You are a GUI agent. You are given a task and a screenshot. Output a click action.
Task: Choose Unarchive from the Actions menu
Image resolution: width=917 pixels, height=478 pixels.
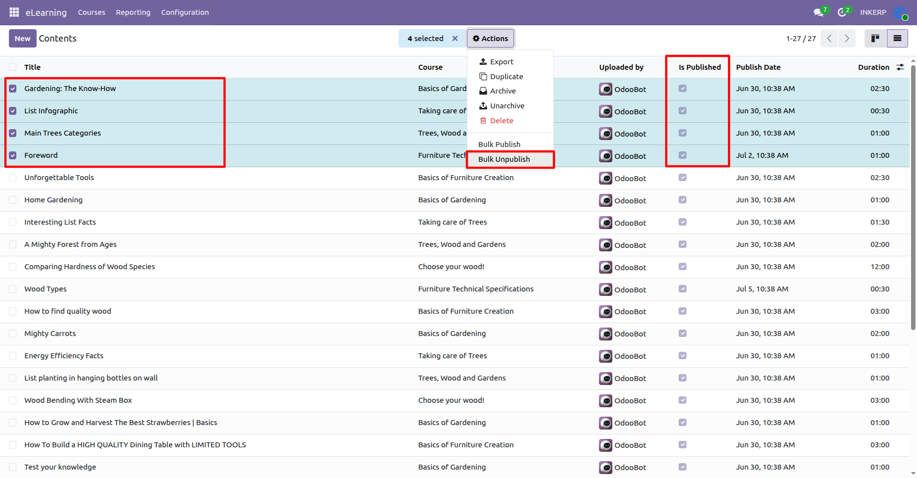[x=510, y=106]
